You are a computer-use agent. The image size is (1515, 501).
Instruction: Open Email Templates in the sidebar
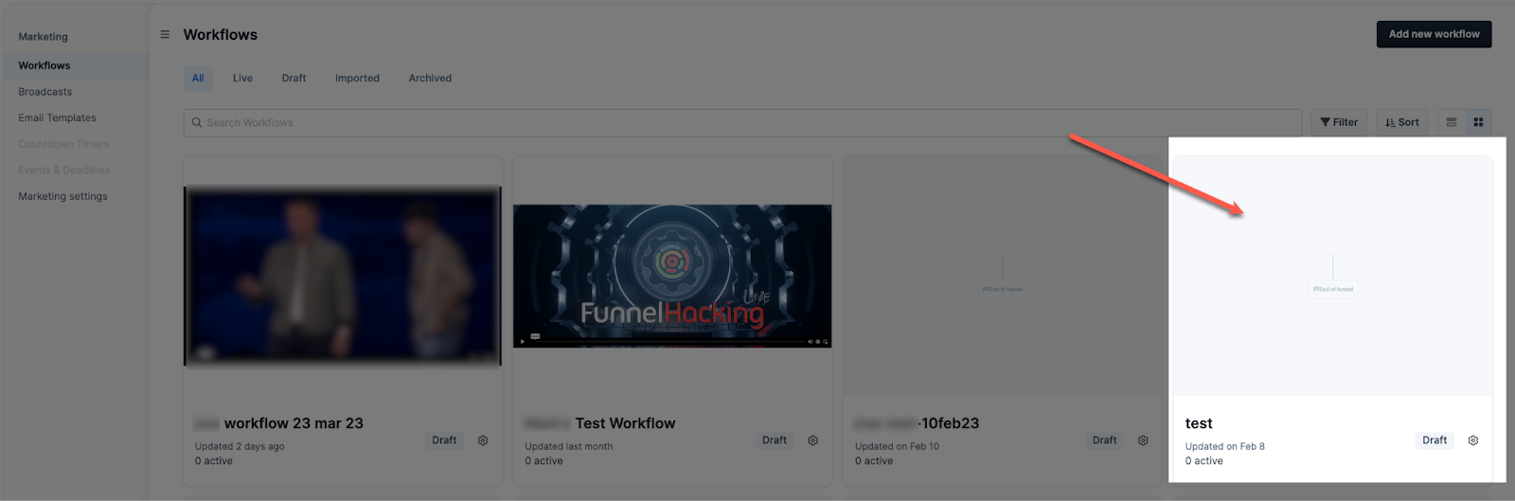(x=57, y=118)
